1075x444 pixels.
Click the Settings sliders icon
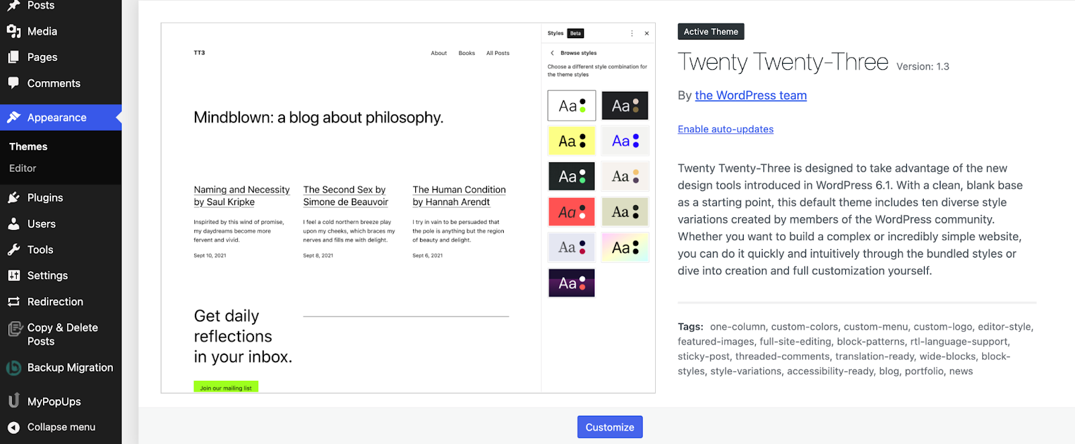(x=13, y=276)
